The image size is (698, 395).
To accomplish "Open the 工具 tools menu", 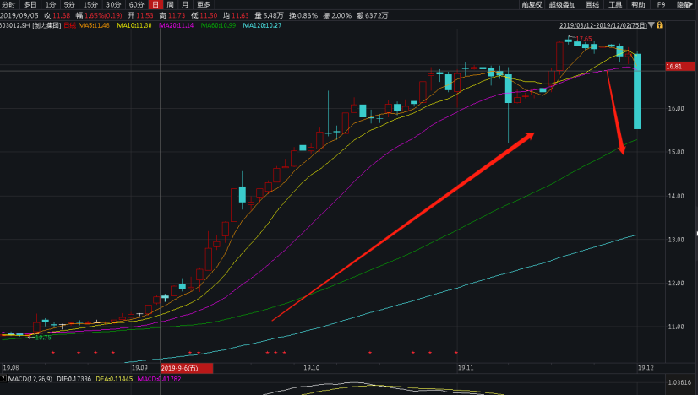I will click(x=615, y=4).
